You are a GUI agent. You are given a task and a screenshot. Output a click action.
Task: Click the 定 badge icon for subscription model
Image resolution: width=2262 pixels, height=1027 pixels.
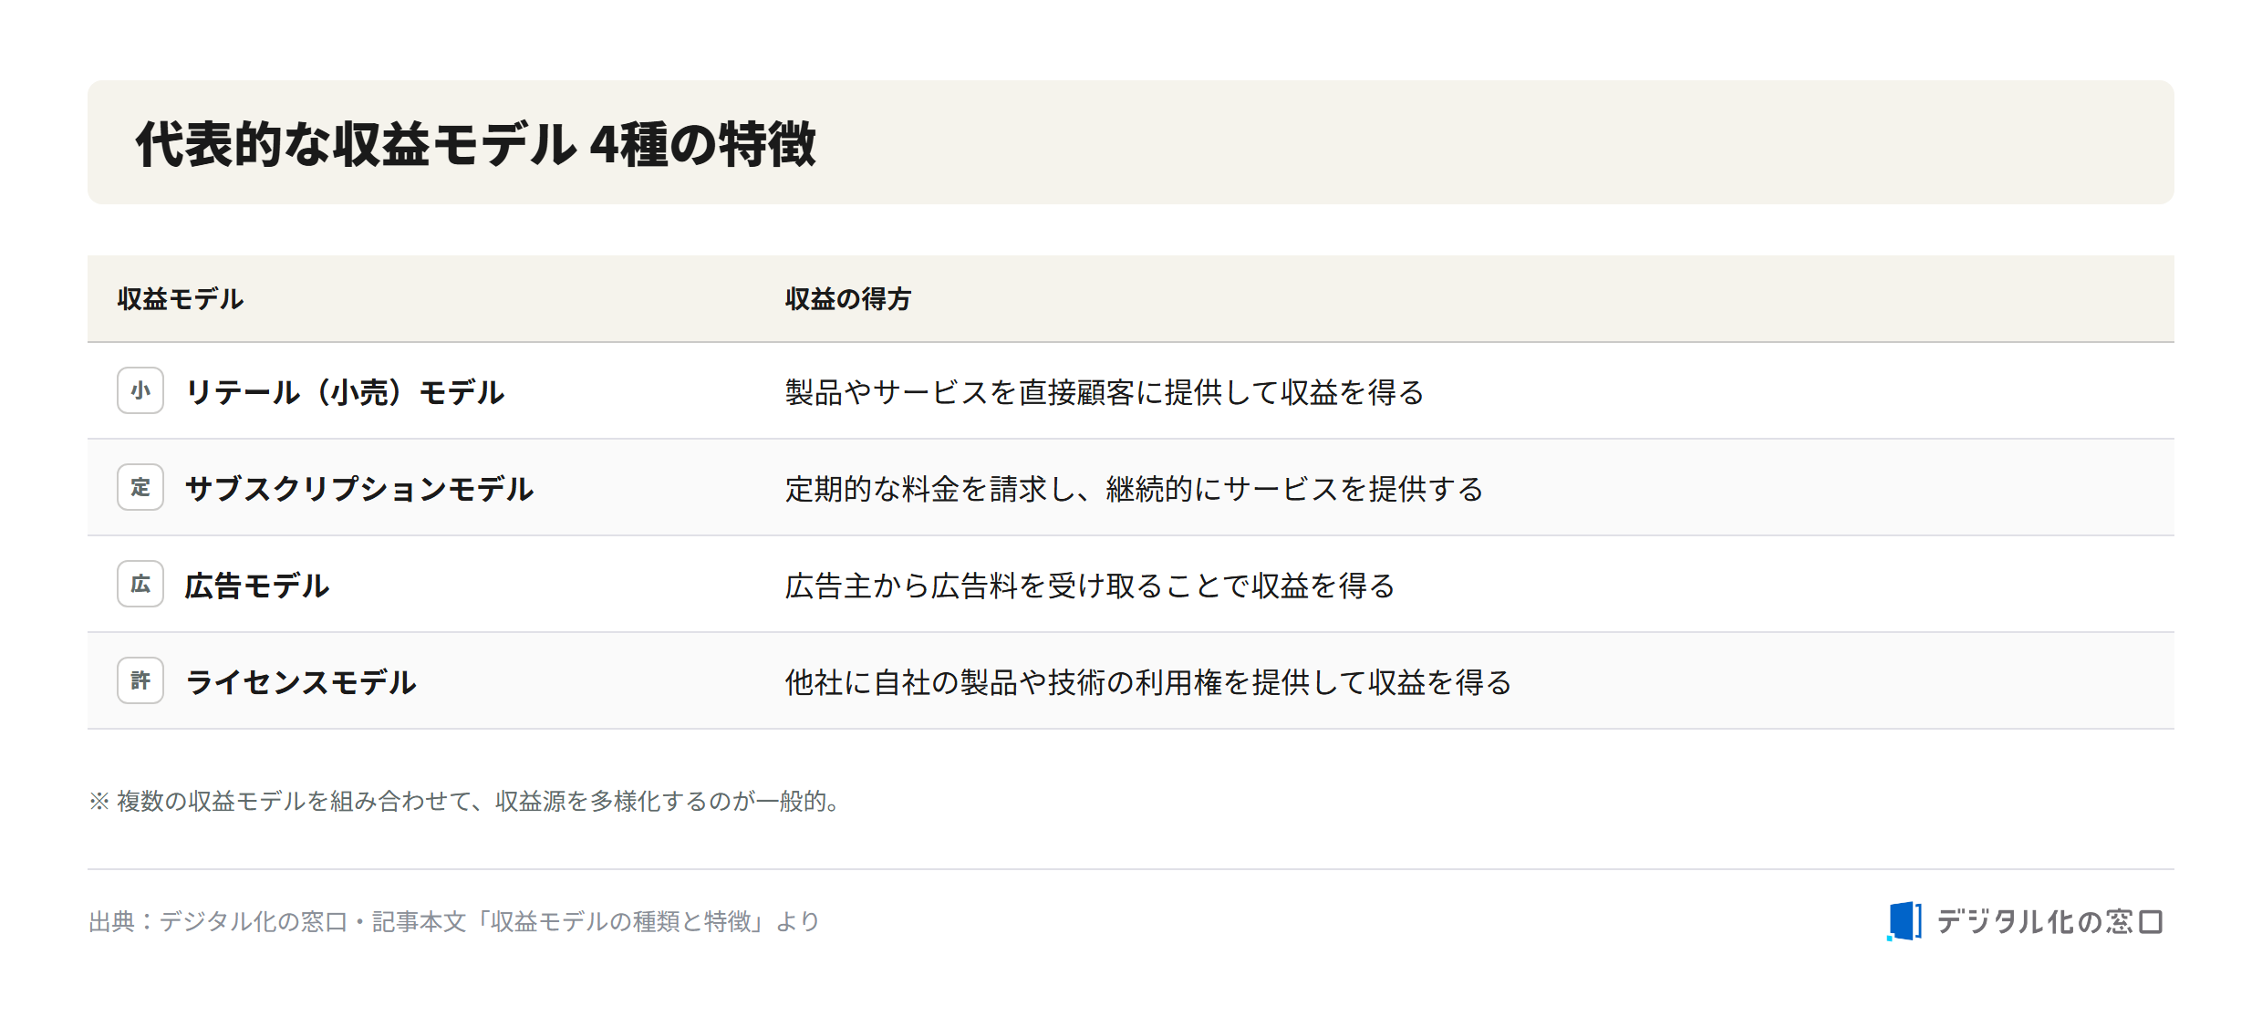point(140,487)
